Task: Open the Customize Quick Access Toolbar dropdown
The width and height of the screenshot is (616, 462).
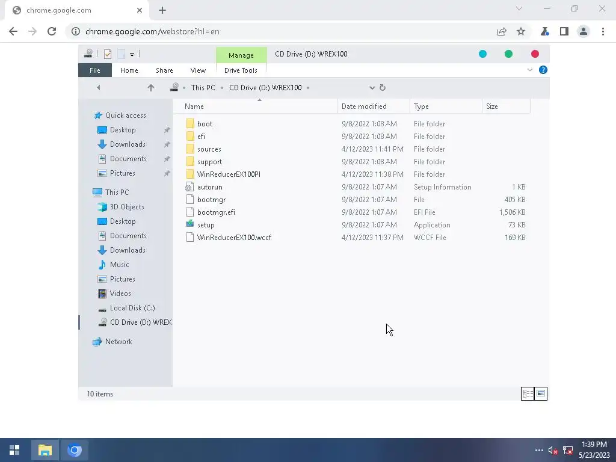Action: (x=132, y=55)
